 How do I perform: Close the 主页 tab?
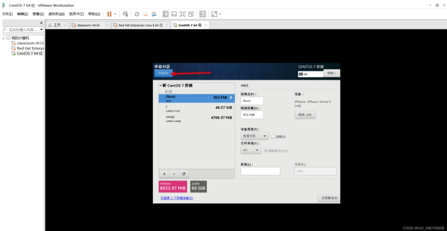65,25
